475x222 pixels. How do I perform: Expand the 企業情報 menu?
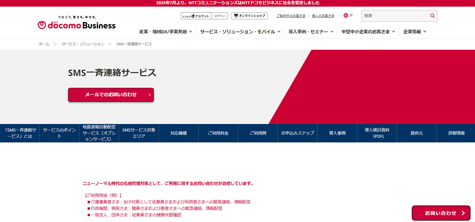tap(415, 32)
